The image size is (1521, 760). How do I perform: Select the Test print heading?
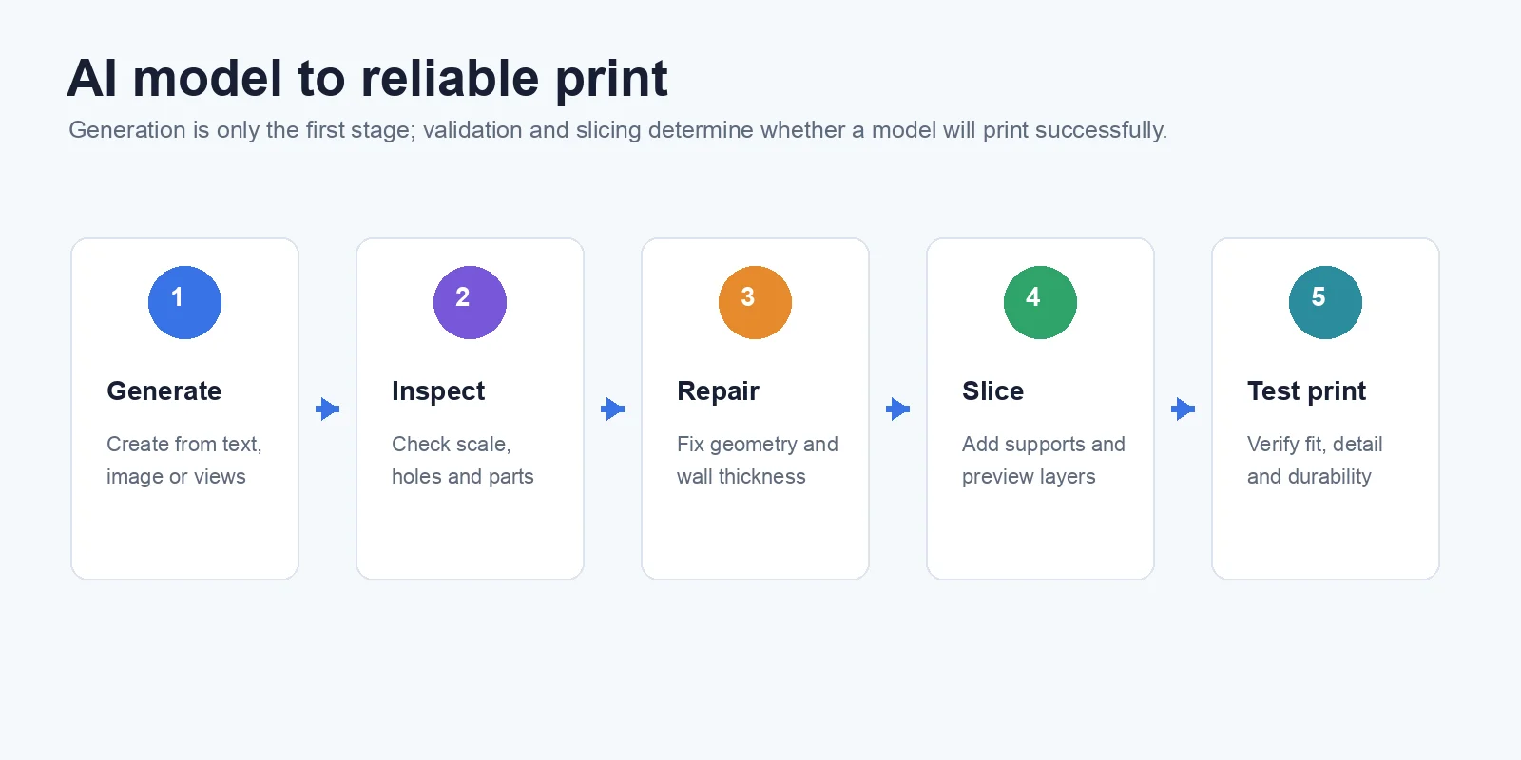1306,390
